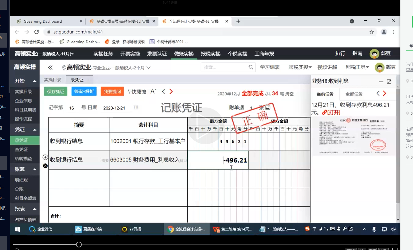
Task: Click the bank receipt thumbnail image
Action: (354, 136)
